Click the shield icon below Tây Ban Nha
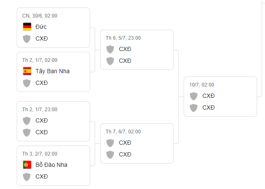 coord(27,83)
